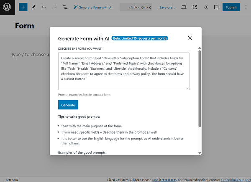Click the Generate button
Image resolution: width=251 pixels, height=182 pixels.
coord(68,105)
